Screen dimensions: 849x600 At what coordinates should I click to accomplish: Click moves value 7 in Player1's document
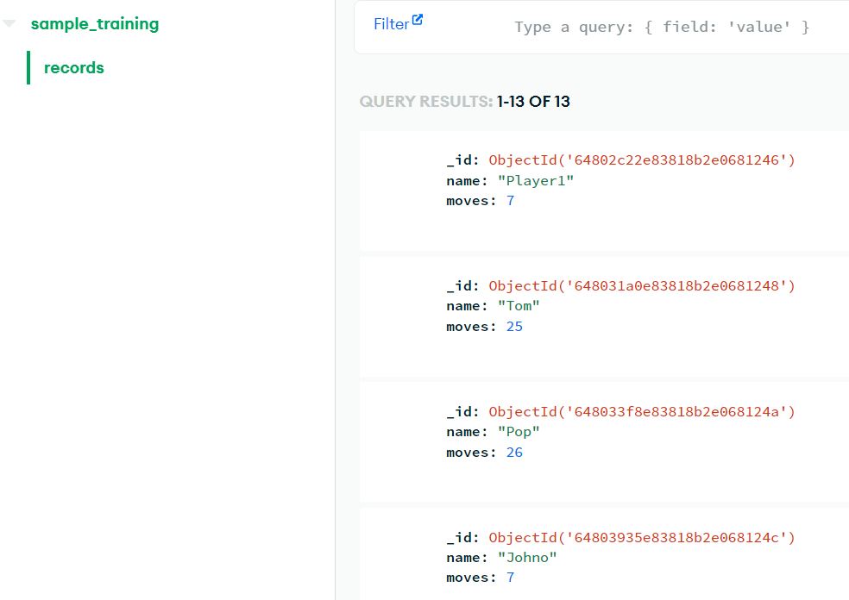[x=510, y=201]
